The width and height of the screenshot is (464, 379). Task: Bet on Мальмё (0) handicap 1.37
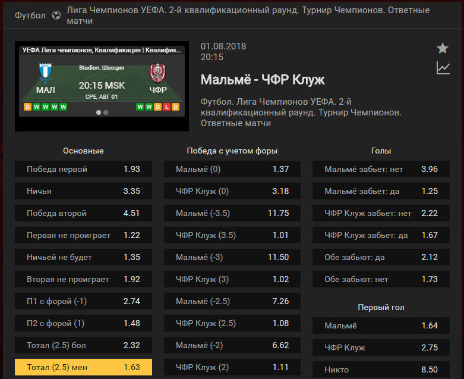click(x=232, y=169)
